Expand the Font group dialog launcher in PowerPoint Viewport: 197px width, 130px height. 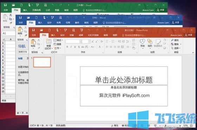pos(103,53)
